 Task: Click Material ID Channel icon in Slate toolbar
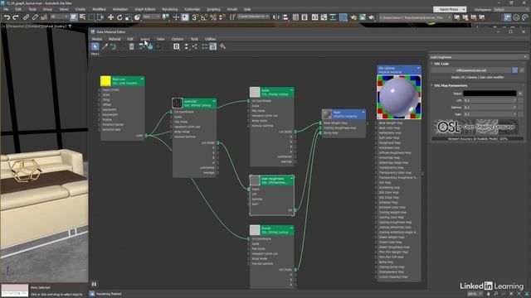pyautogui.click(x=177, y=46)
